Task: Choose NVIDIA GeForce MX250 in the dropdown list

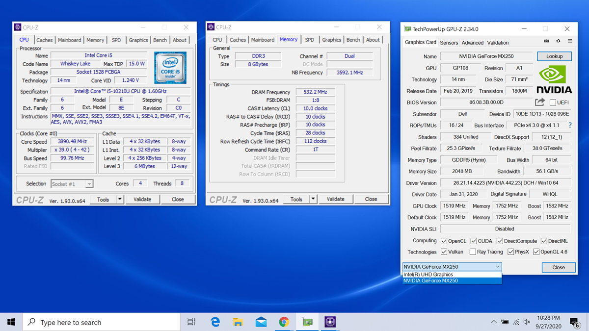Action: coord(452,280)
